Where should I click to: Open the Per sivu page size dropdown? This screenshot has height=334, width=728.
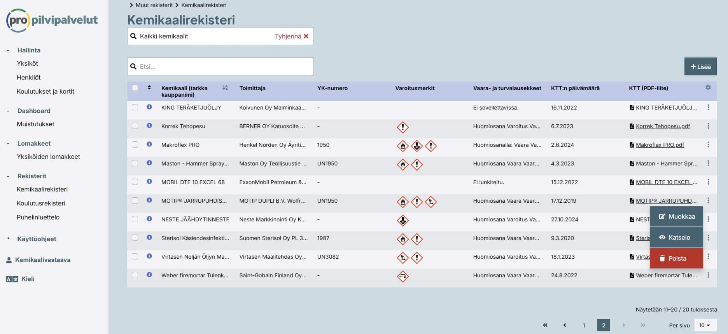705,325
